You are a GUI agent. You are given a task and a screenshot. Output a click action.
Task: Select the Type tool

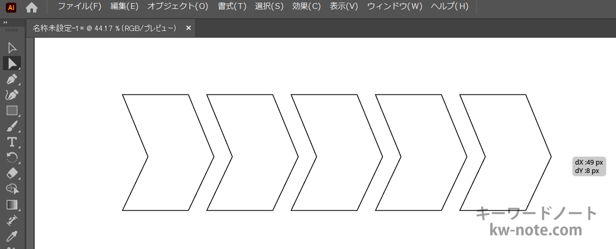click(12, 142)
